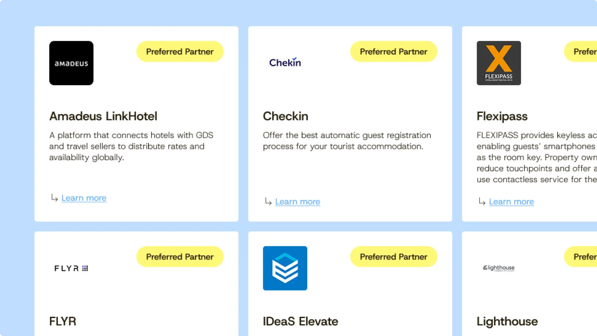Select the Amadeus LinkHotel heading

coord(103,116)
